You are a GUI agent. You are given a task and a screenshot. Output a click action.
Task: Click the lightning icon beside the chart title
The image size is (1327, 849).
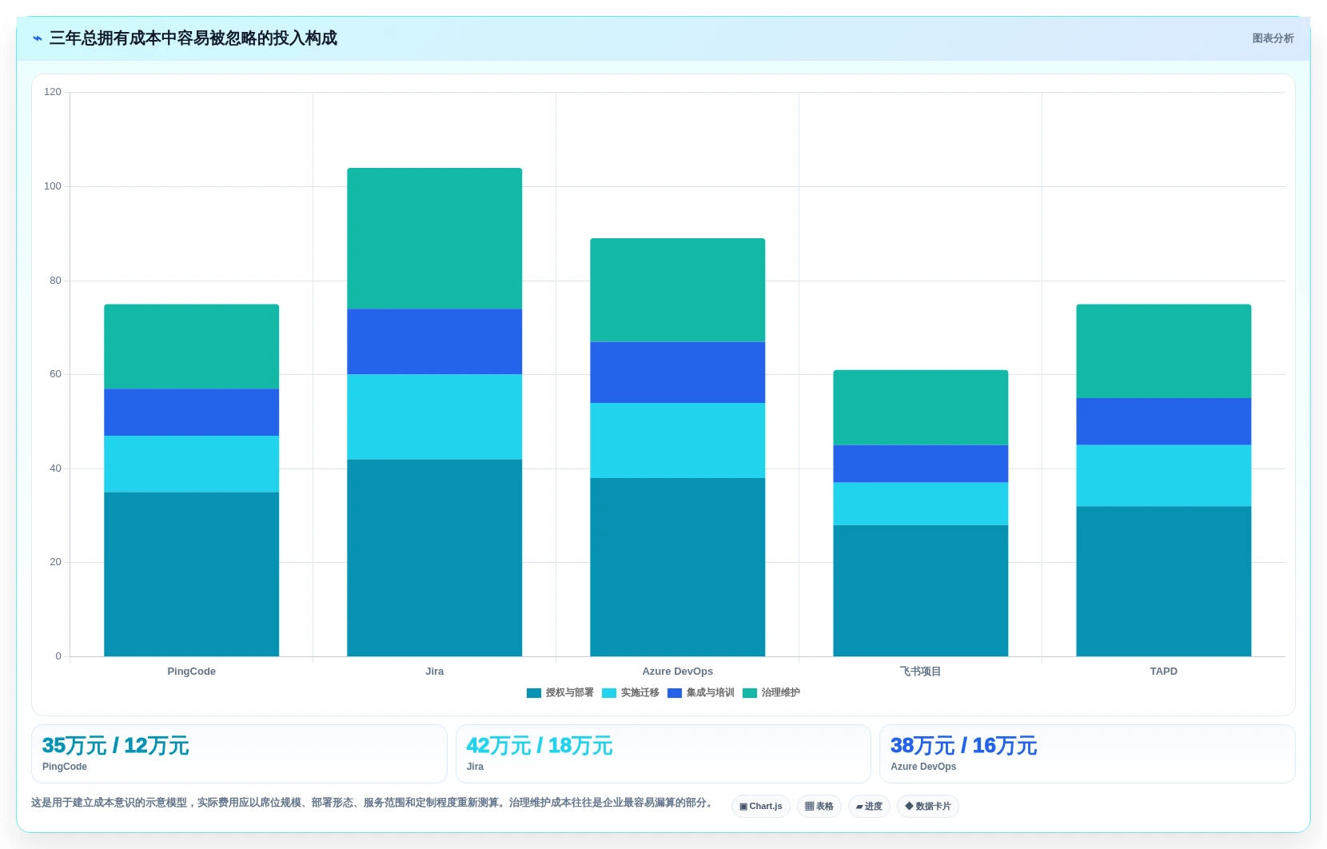(x=37, y=38)
